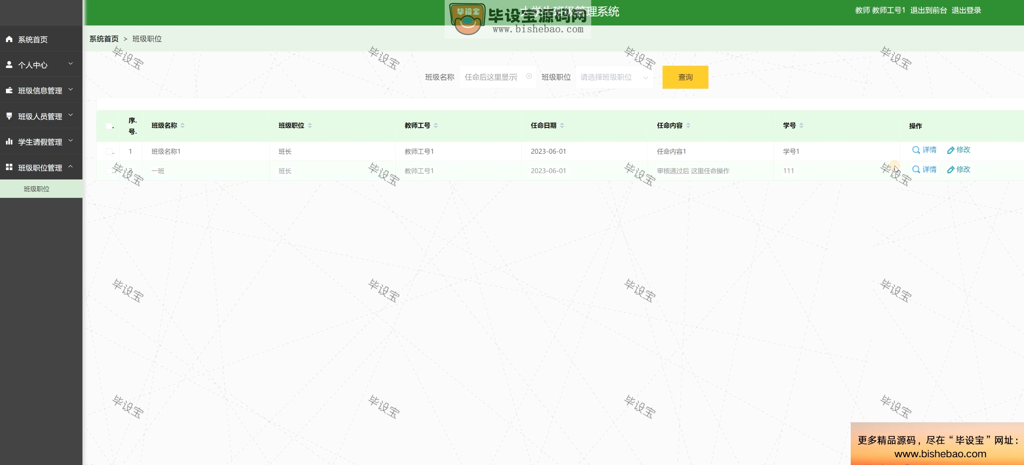Clear the 班级名称 search field with the x icon

529,76
